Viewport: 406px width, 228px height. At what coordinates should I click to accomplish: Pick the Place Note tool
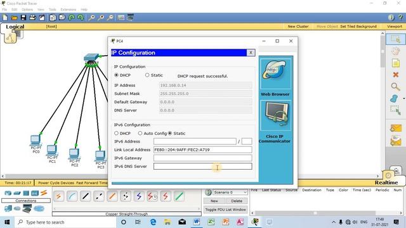pos(395,63)
